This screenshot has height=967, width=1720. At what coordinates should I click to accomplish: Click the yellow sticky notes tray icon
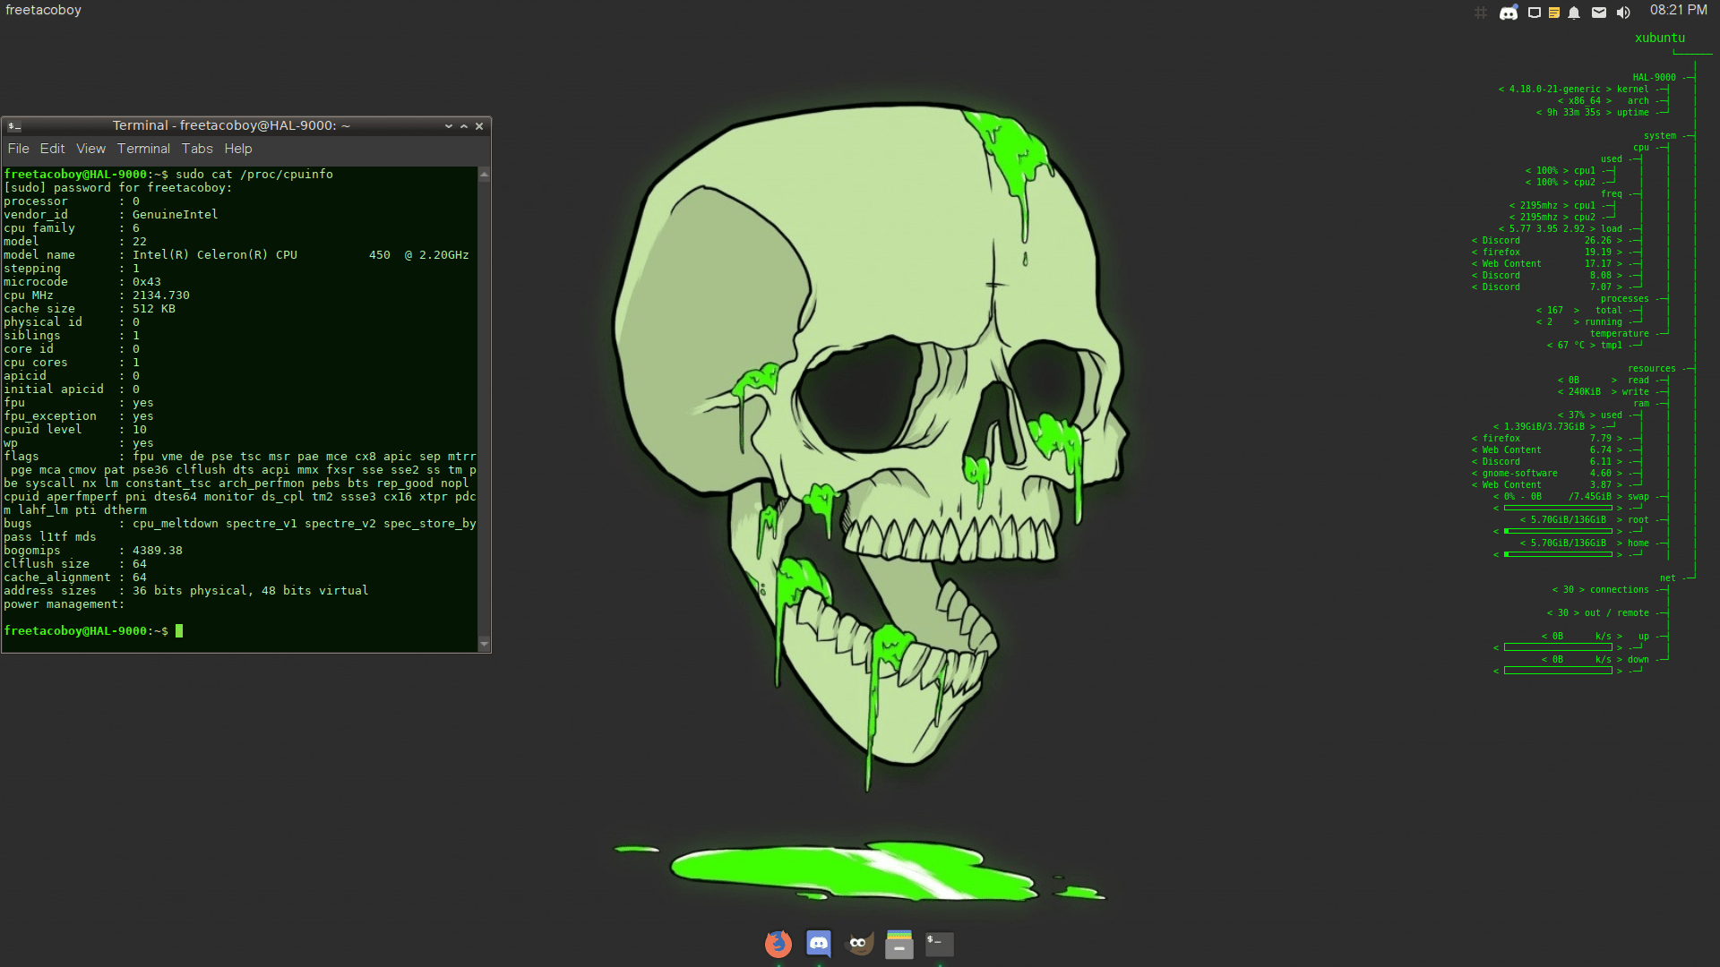click(1554, 13)
